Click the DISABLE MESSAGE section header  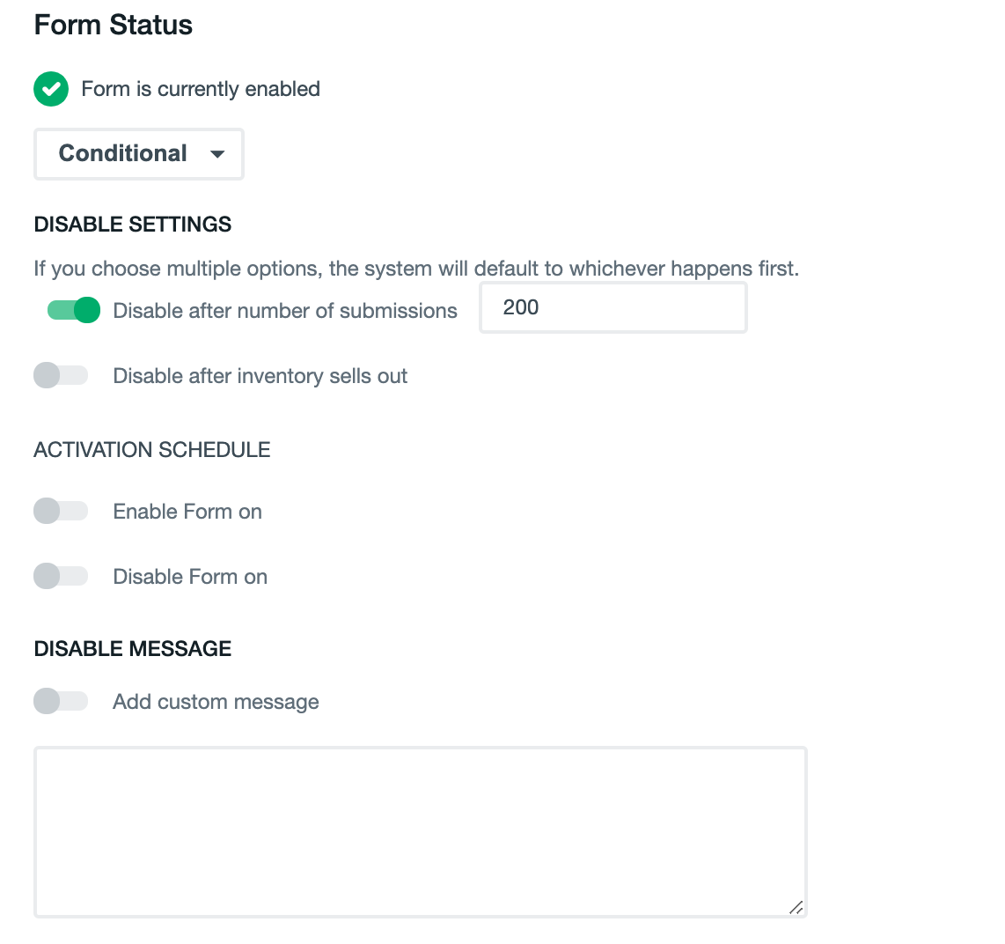point(132,648)
